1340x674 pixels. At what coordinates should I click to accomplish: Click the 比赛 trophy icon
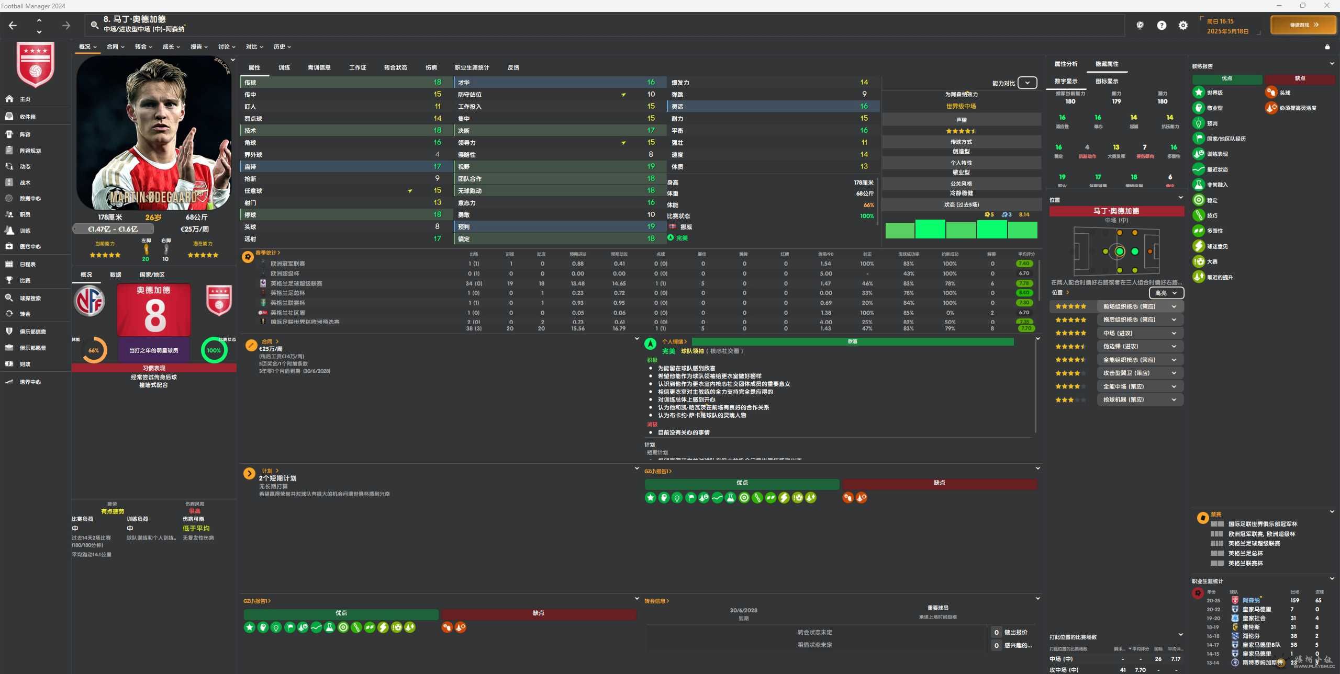coord(9,280)
